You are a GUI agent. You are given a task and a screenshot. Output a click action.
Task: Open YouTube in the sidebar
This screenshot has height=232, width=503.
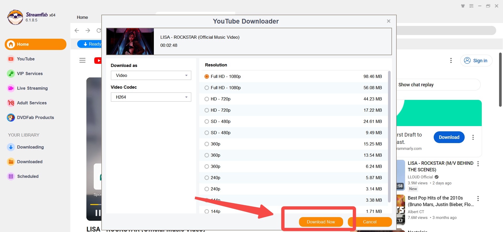click(26, 59)
